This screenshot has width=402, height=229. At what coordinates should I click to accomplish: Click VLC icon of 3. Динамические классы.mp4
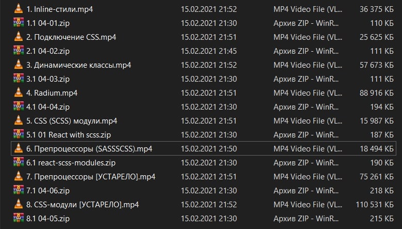19,65
